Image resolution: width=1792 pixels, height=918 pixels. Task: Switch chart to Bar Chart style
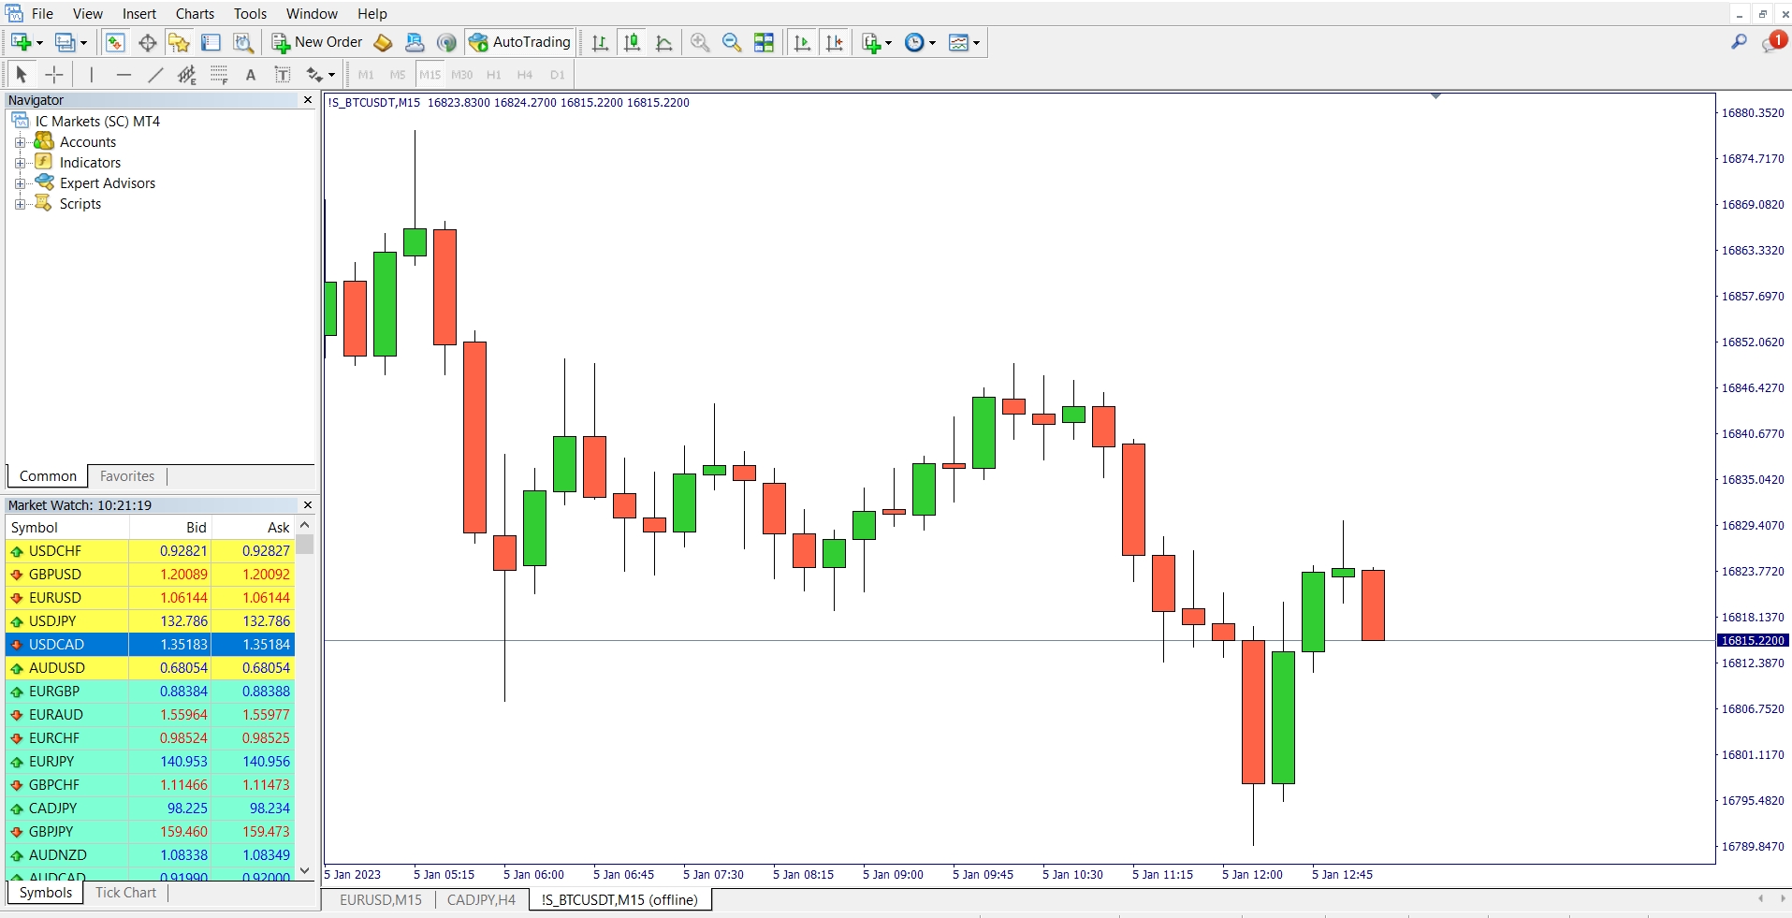coord(600,42)
